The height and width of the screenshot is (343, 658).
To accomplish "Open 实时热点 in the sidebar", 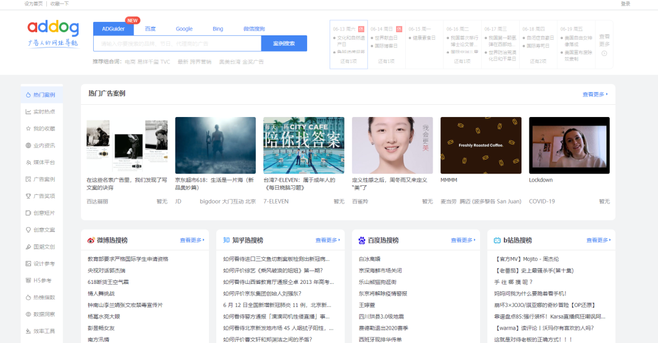I will click(41, 111).
